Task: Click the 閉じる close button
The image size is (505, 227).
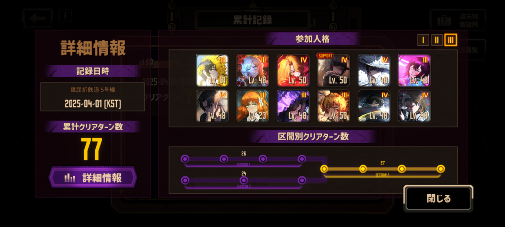Action: pos(438,198)
